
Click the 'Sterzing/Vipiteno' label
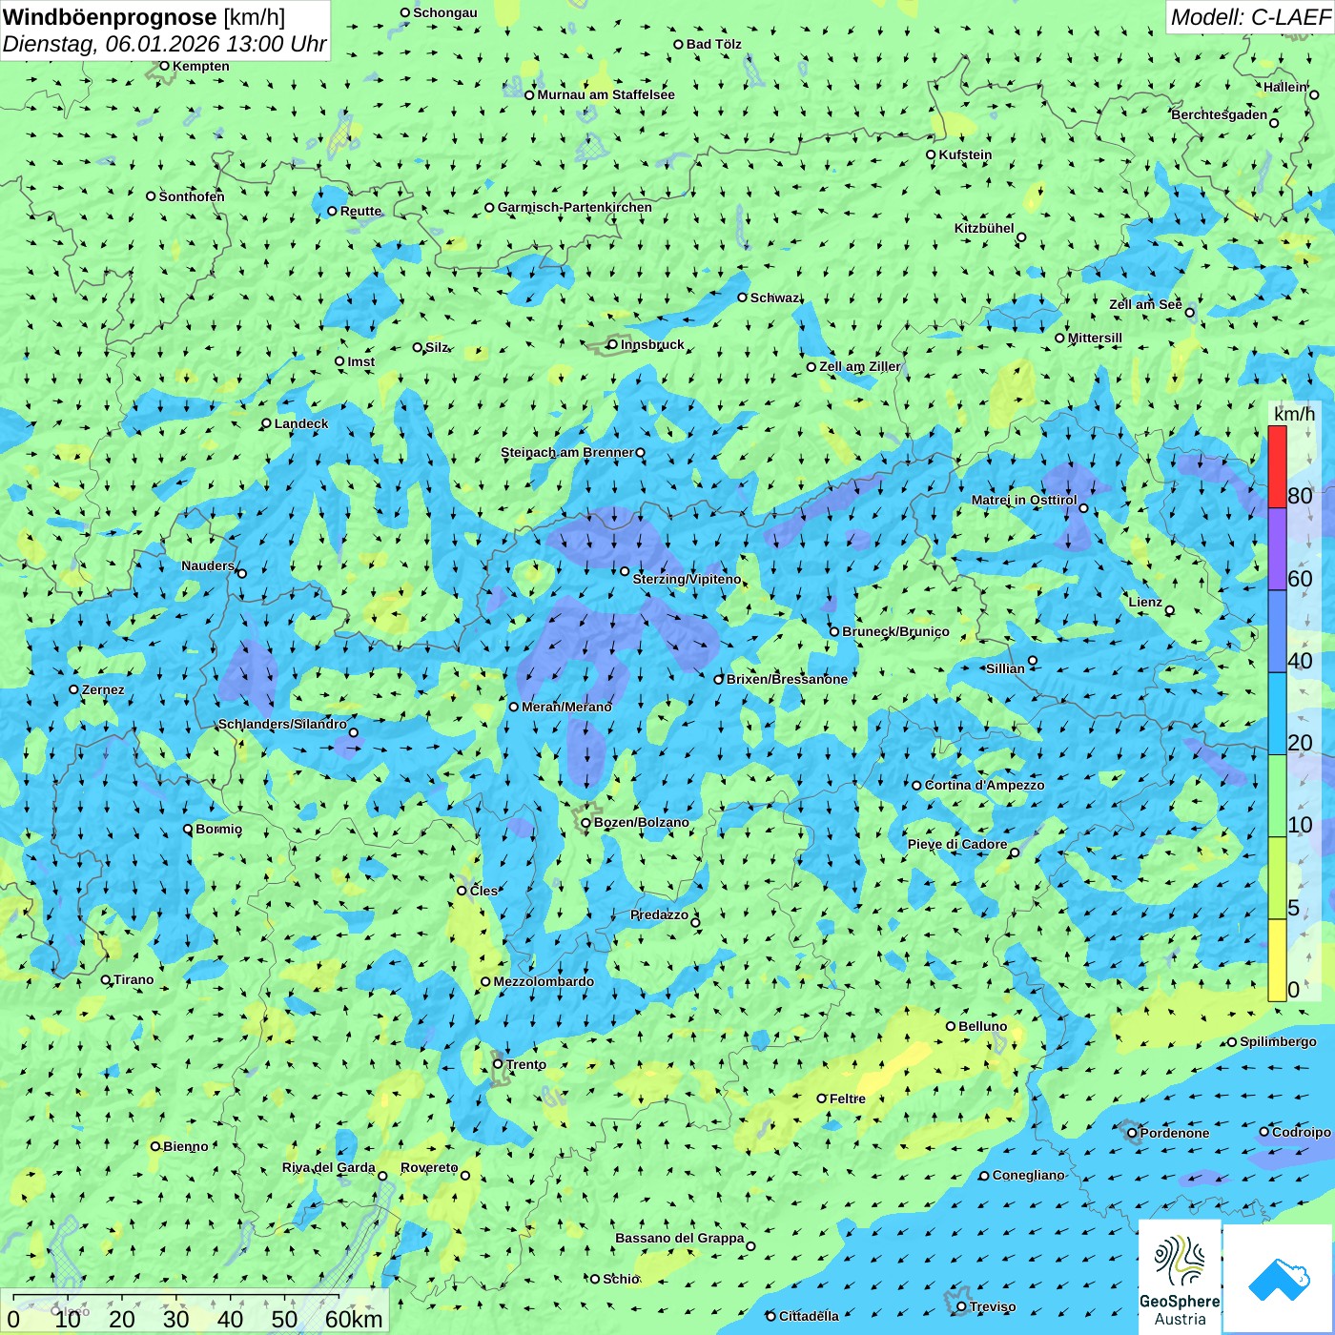coord(687,579)
